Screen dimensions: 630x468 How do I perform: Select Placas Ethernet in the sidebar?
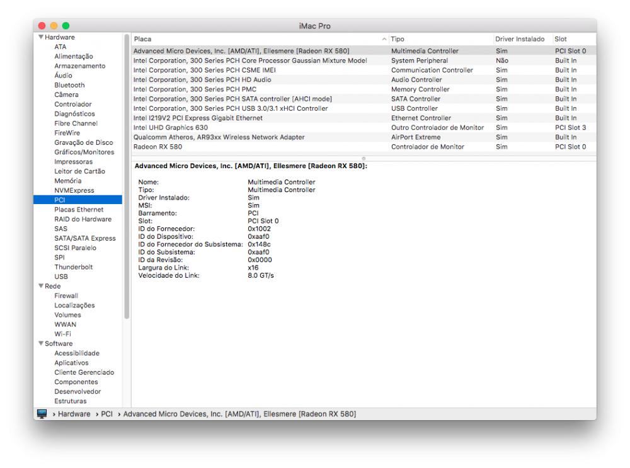pos(77,210)
